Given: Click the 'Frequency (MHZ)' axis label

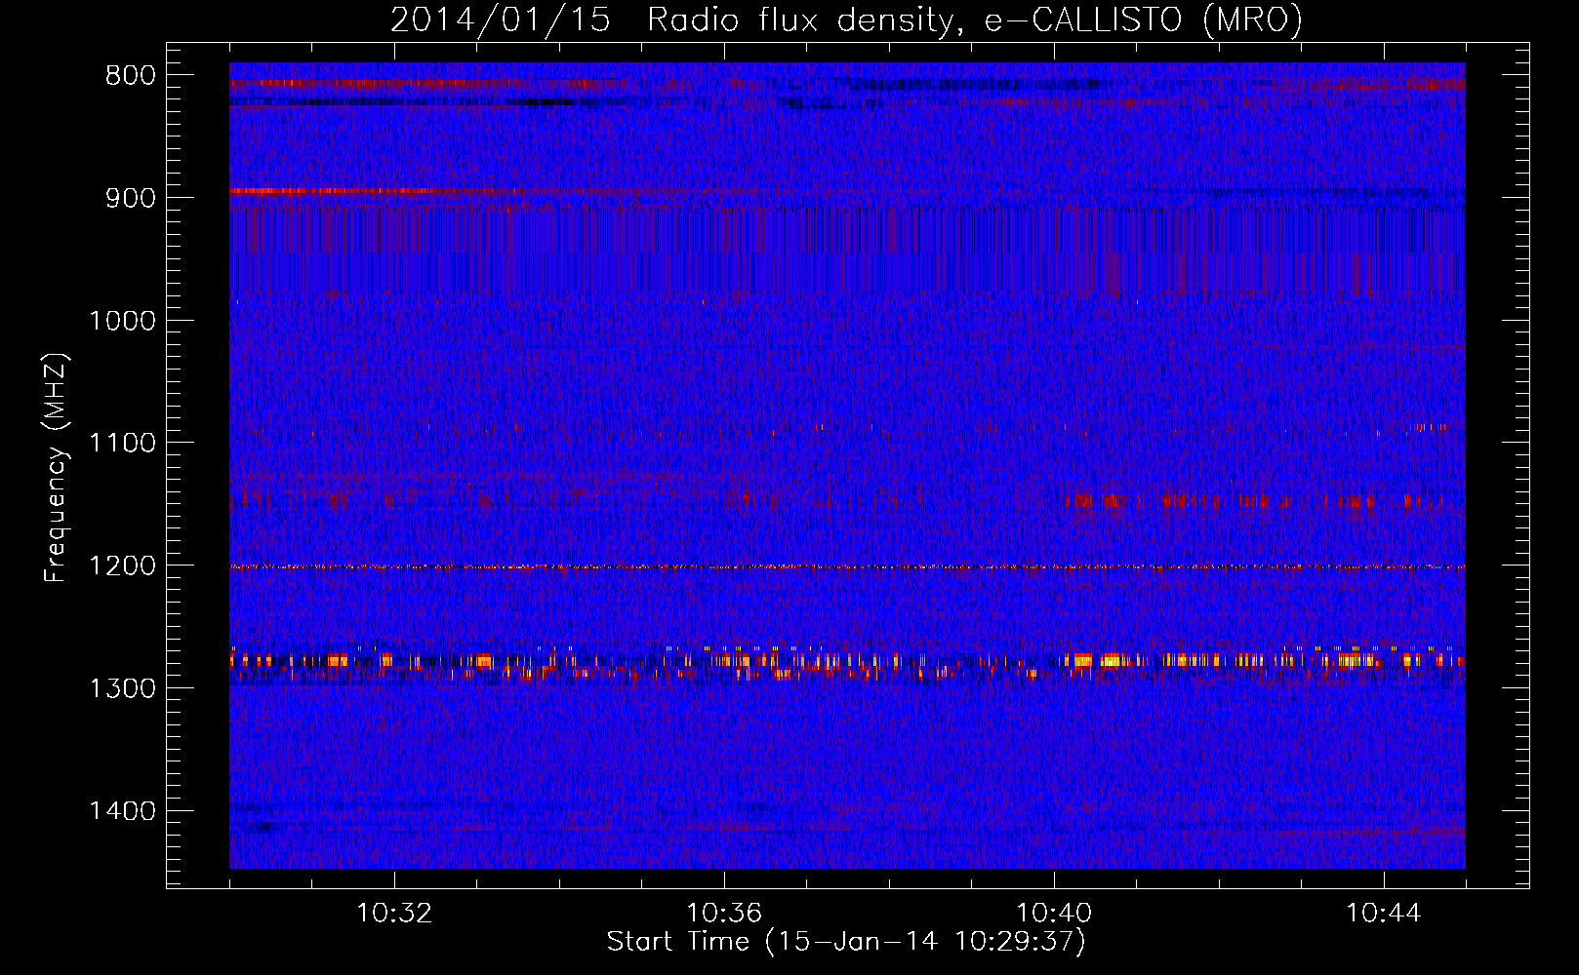Looking at the screenshot, I should pyautogui.click(x=57, y=468).
